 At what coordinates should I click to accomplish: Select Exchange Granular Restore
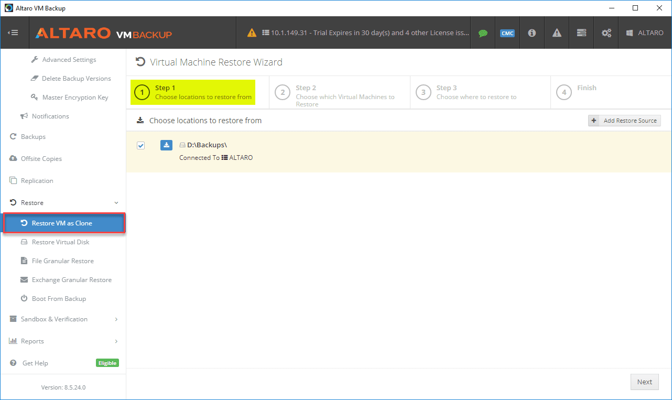pos(72,280)
